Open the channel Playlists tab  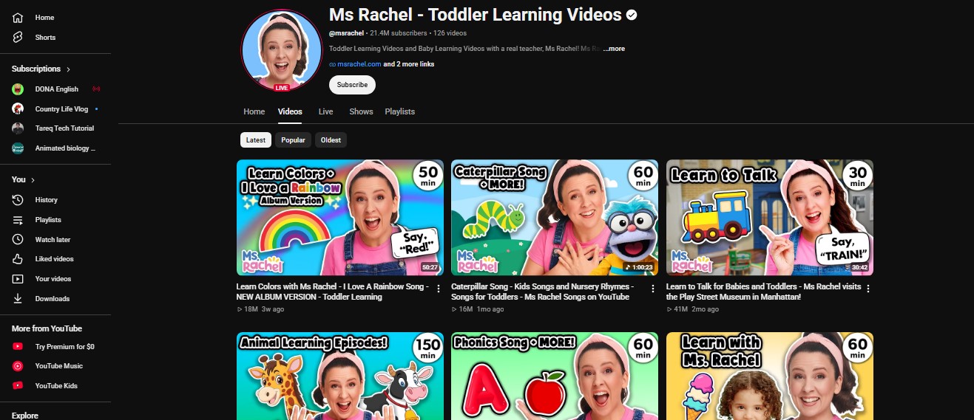click(x=399, y=111)
